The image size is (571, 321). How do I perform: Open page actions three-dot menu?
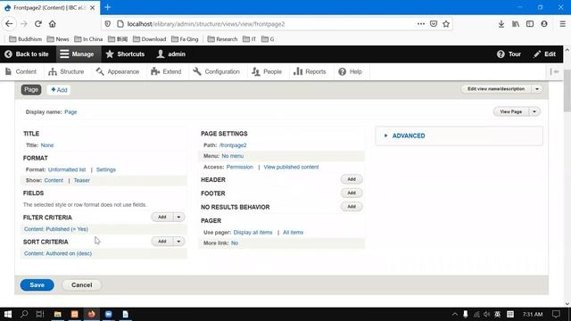pos(421,24)
